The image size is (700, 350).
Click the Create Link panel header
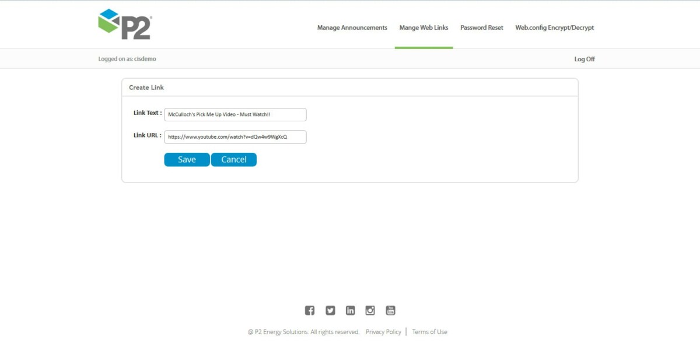point(146,87)
